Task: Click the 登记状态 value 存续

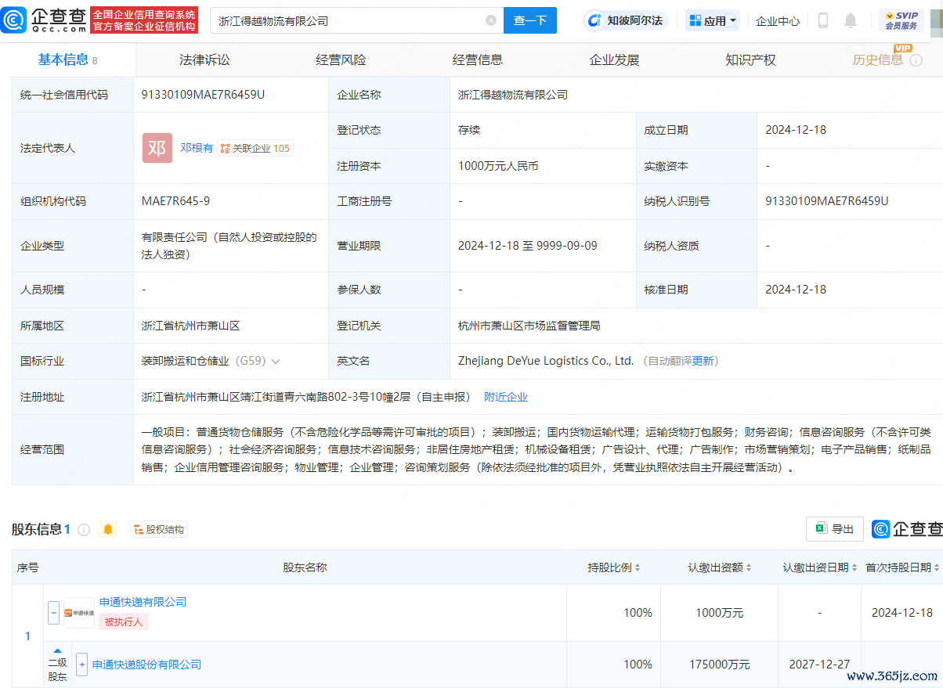Action: click(x=469, y=130)
